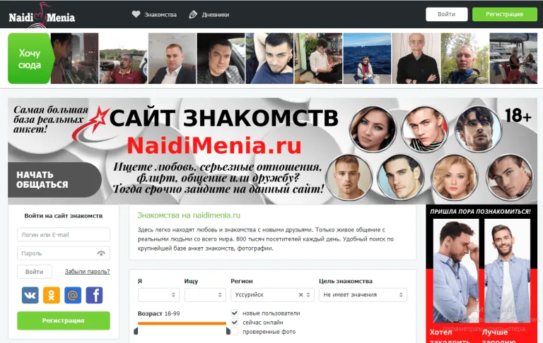This screenshot has width=543, height=343.
Task: Click the NaidiMenia logo
Action: point(42,16)
